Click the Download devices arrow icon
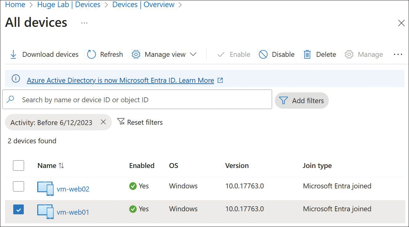The width and height of the screenshot is (409, 227). point(13,55)
